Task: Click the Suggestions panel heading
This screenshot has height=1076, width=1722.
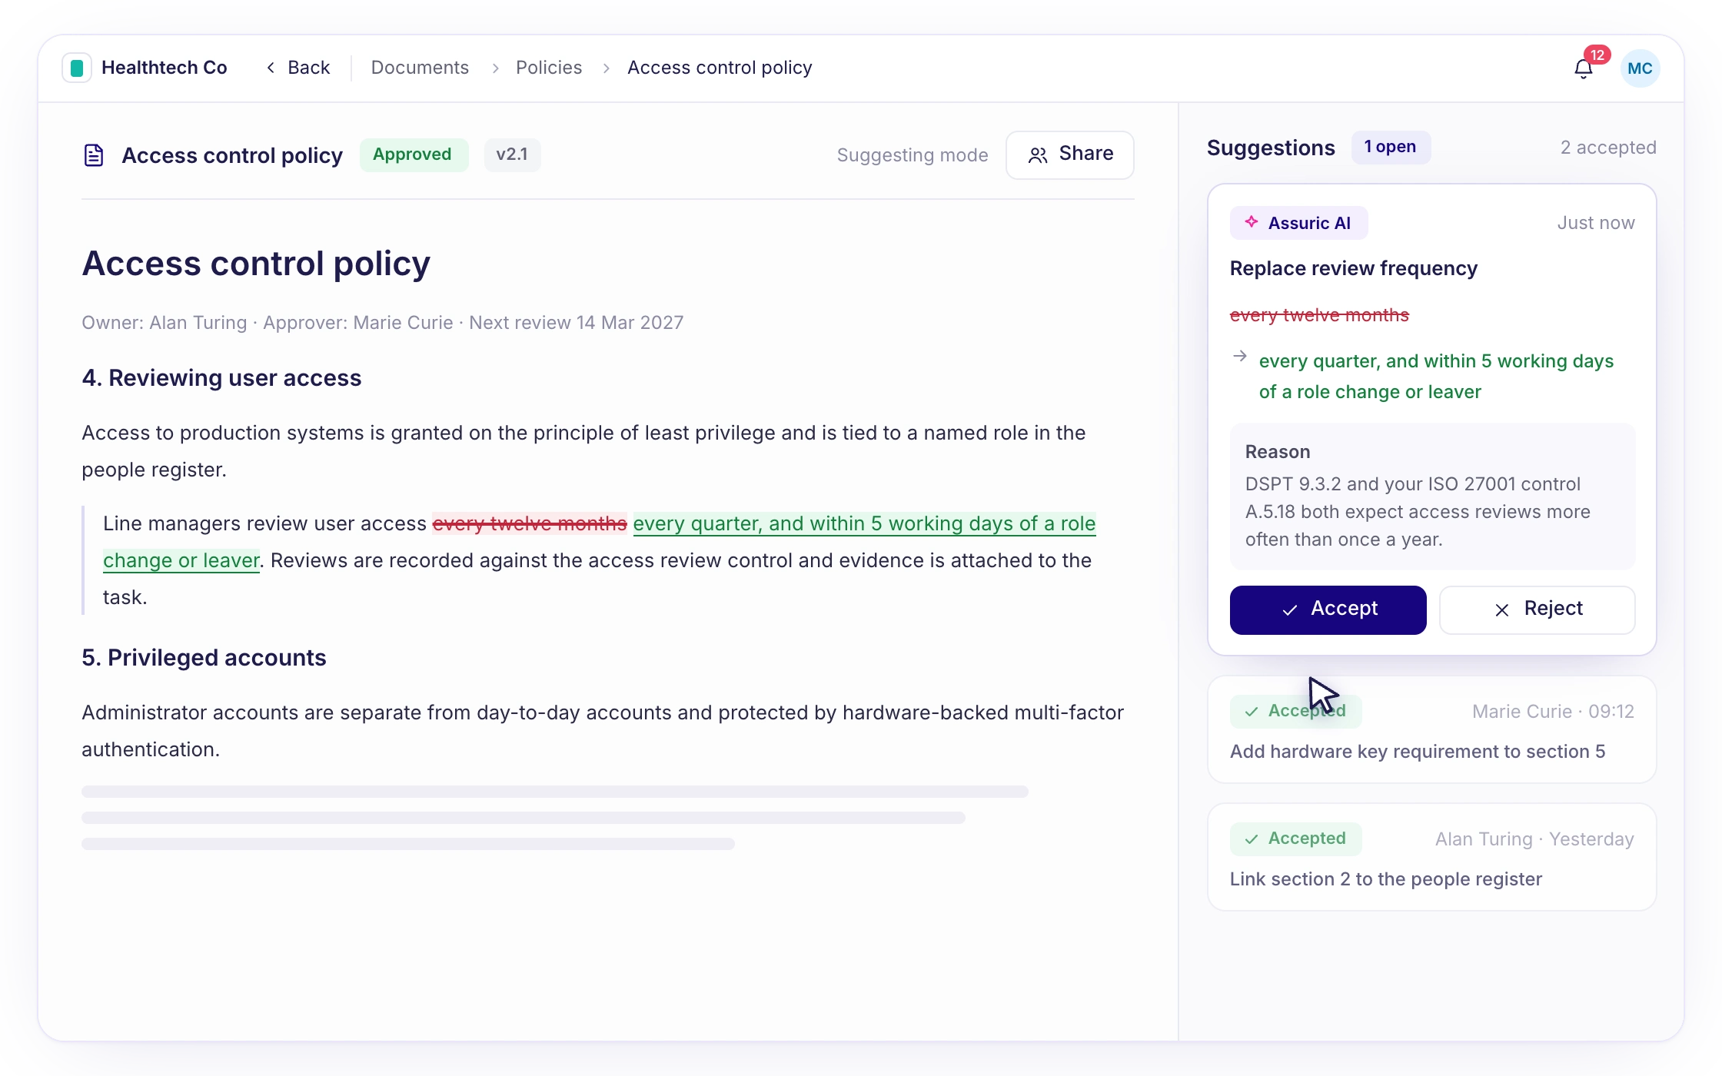Action: pos(1271,148)
